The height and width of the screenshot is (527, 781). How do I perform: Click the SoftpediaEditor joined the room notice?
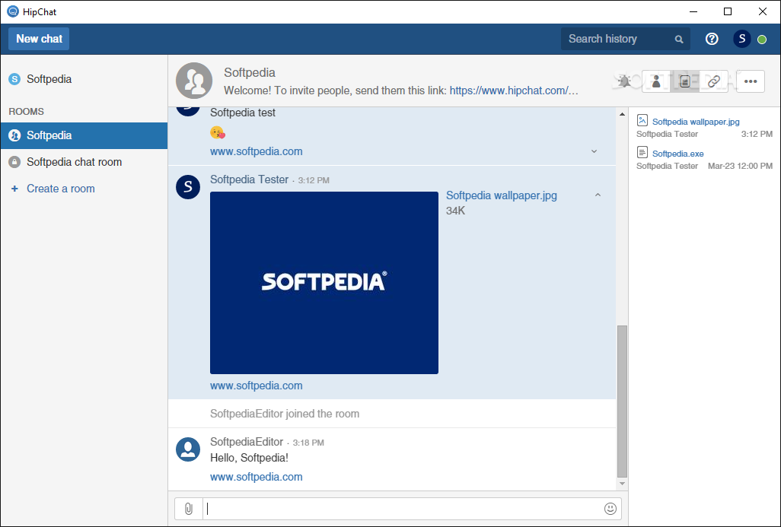(285, 414)
